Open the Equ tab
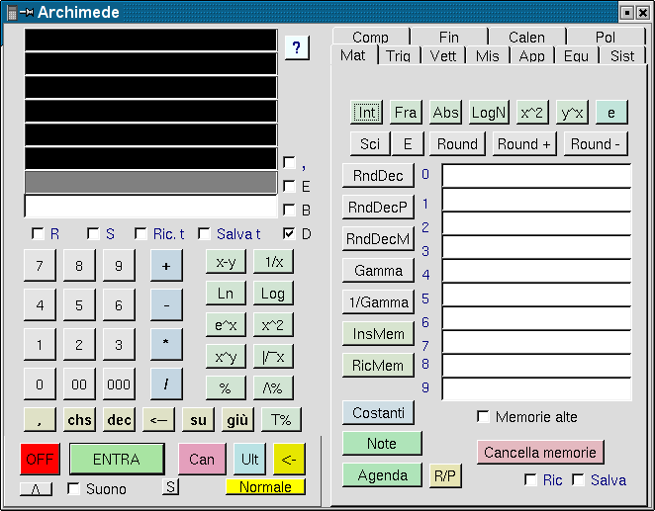This screenshot has width=655, height=511. [577, 55]
